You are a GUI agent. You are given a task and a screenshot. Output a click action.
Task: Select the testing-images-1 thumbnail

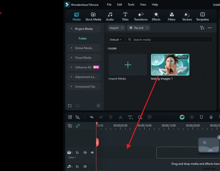coord(170,65)
